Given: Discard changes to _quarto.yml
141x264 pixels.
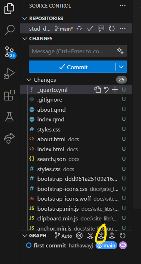Looking at the screenshot, I should tap(106, 90).
